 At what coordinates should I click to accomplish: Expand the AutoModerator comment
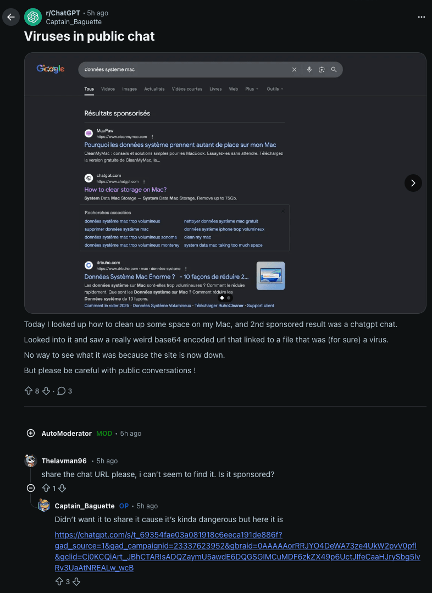point(31,433)
